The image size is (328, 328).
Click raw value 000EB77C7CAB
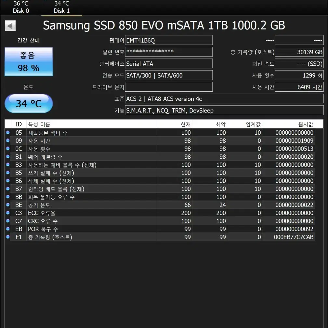(294, 237)
